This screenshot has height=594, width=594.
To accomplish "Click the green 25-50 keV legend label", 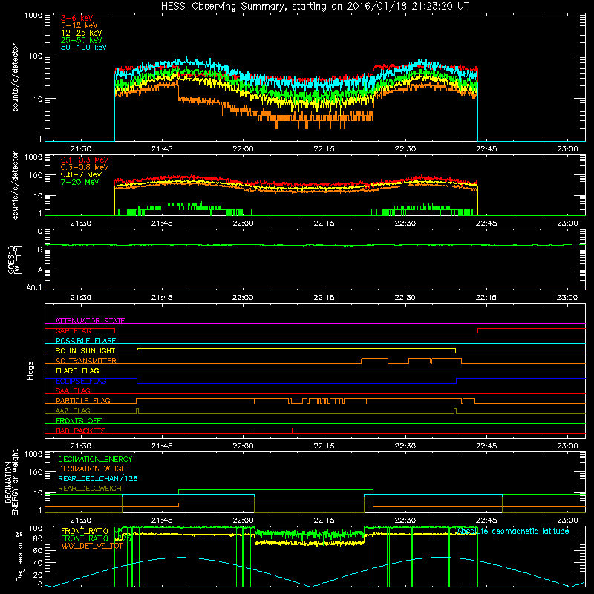I will coord(82,40).
